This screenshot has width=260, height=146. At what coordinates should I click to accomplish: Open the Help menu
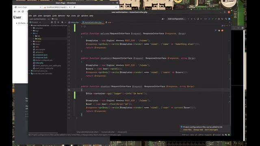91,16
